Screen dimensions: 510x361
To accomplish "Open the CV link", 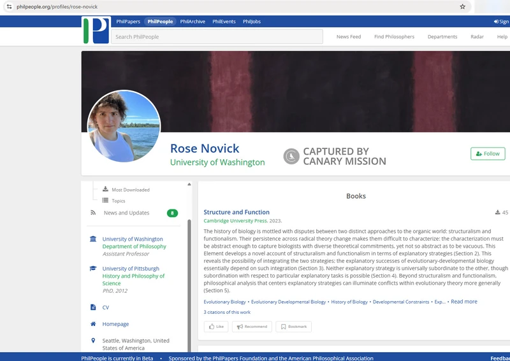I will click(x=106, y=308).
